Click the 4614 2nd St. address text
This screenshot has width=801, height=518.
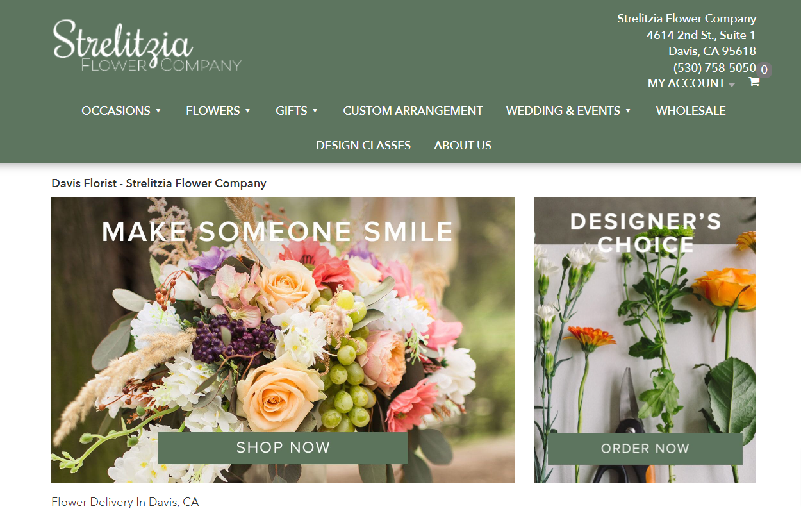701,35
